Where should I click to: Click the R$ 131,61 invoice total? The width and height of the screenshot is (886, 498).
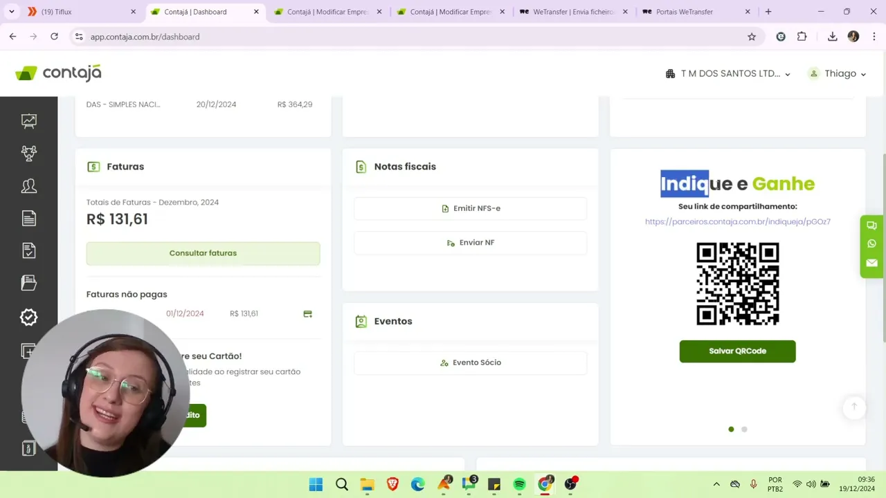[x=117, y=219]
